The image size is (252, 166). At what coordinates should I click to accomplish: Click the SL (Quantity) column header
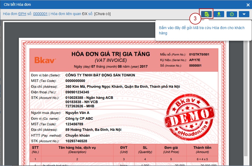pos(145,150)
